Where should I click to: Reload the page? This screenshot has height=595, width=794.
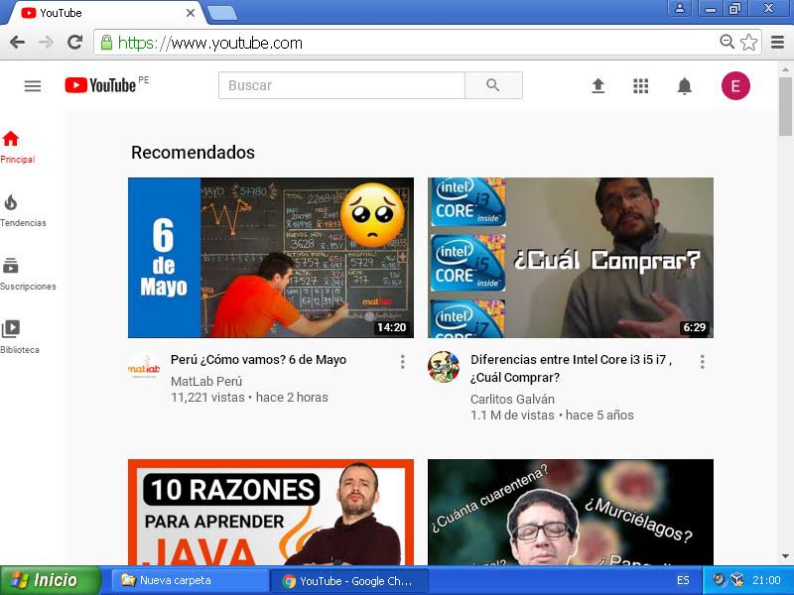point(75,43)
